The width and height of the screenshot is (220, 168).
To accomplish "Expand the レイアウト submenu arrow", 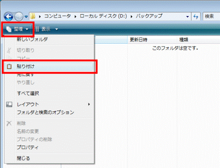I will point(89,105).
